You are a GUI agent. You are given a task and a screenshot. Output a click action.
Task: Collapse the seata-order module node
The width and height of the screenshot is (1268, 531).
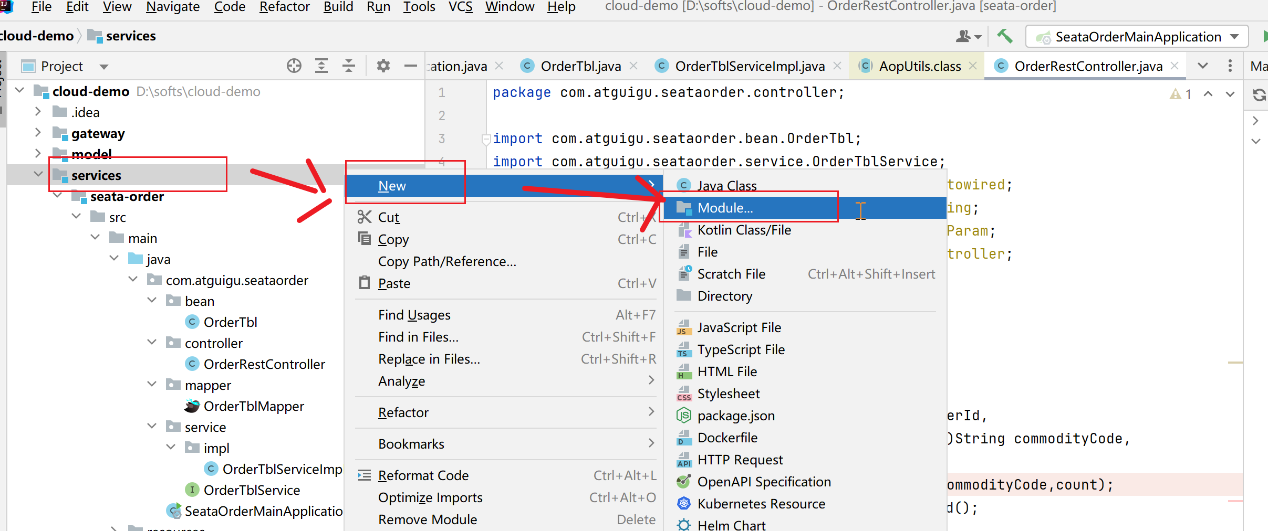tap(57, 196)
